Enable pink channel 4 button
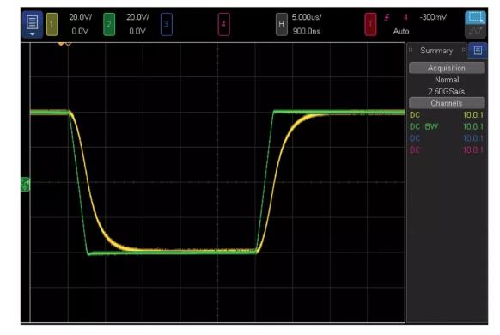This screenshot has height=335, width=500. (224, 24)
